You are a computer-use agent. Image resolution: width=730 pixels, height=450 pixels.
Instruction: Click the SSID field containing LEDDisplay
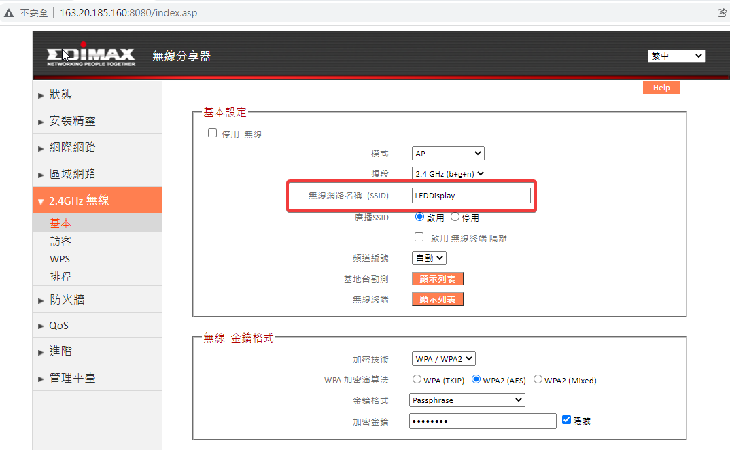click(x=471, y=196)
